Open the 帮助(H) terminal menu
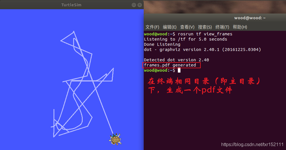286x150 pixels. (x=240, y=27)
